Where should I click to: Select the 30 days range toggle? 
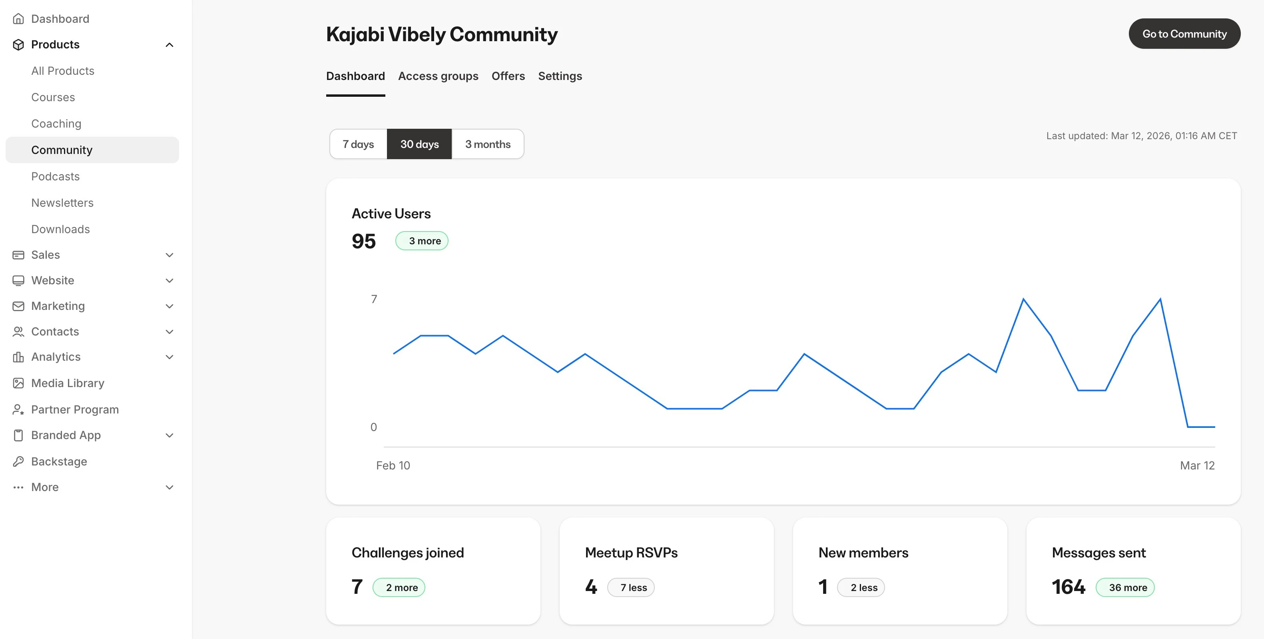(x=419, y=144)
